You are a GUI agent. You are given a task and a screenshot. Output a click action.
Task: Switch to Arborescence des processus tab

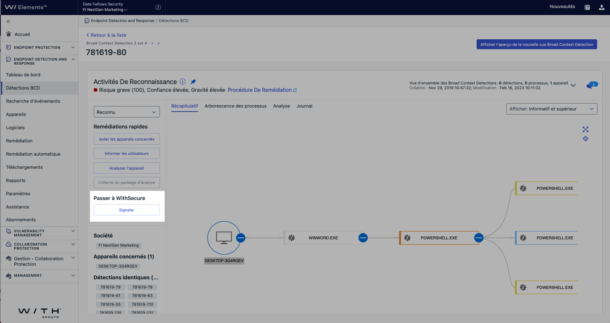[x=236, y=106]
